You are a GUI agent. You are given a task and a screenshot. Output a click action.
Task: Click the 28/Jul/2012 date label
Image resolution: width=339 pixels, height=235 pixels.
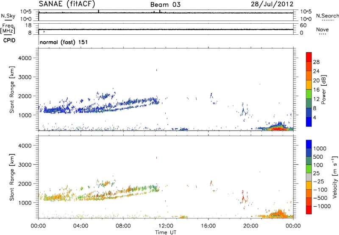272,4
